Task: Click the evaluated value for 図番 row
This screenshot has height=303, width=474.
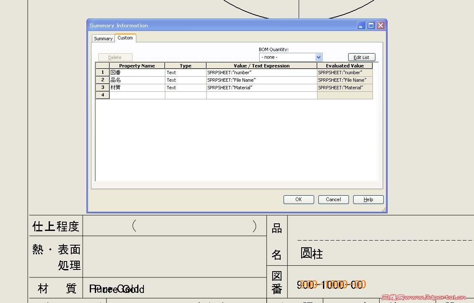Action: coord(345,73)
